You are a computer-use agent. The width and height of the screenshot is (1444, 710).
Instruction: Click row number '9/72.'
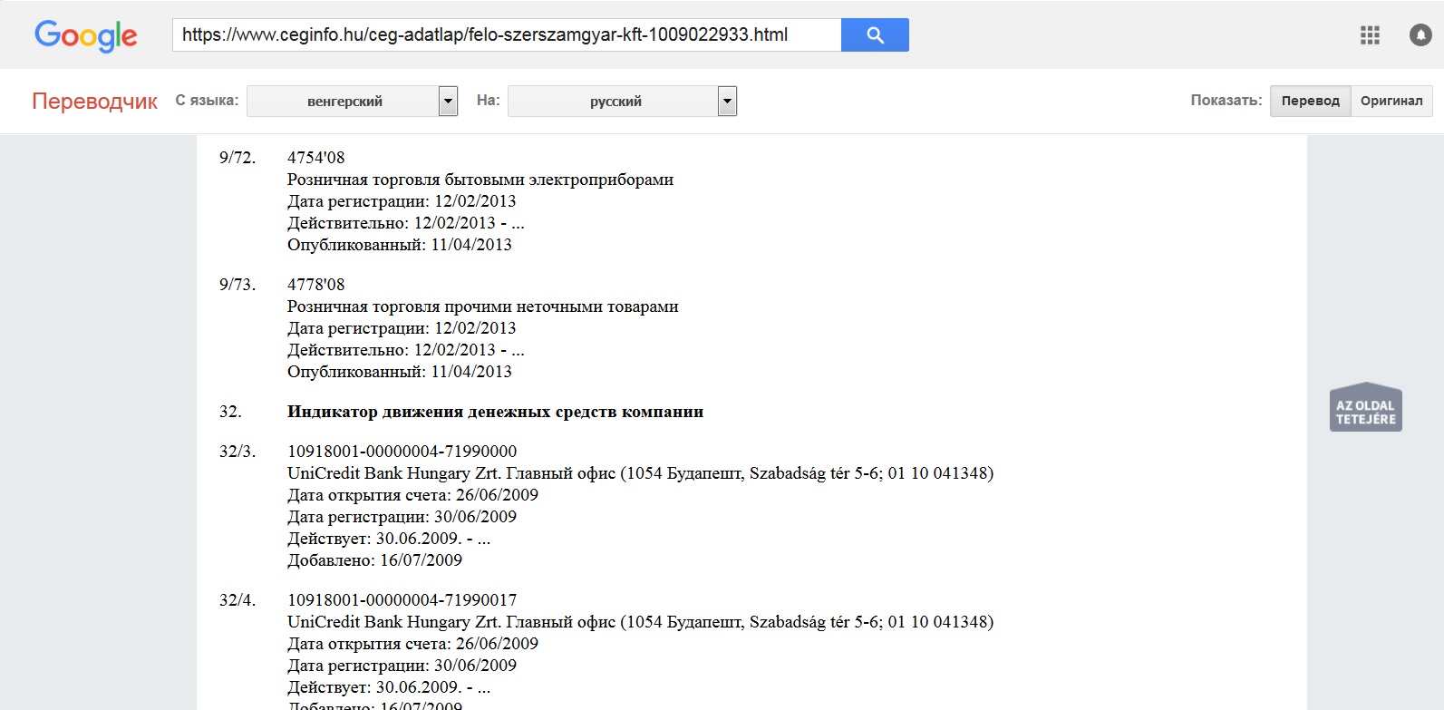point(237,158)
